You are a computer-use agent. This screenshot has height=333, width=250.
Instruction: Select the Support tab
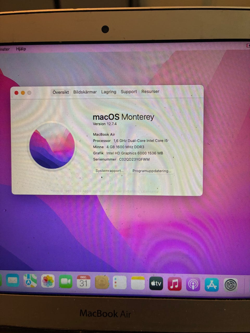tap(129, 92)
